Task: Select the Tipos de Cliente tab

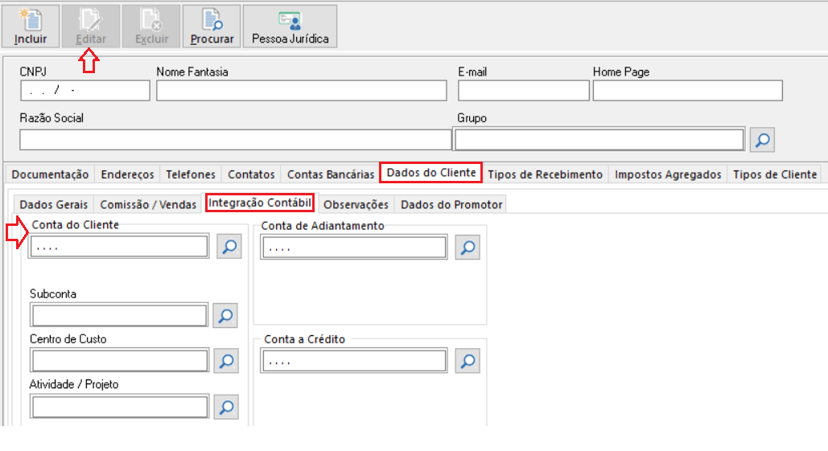Action: (x=775, y=174)
